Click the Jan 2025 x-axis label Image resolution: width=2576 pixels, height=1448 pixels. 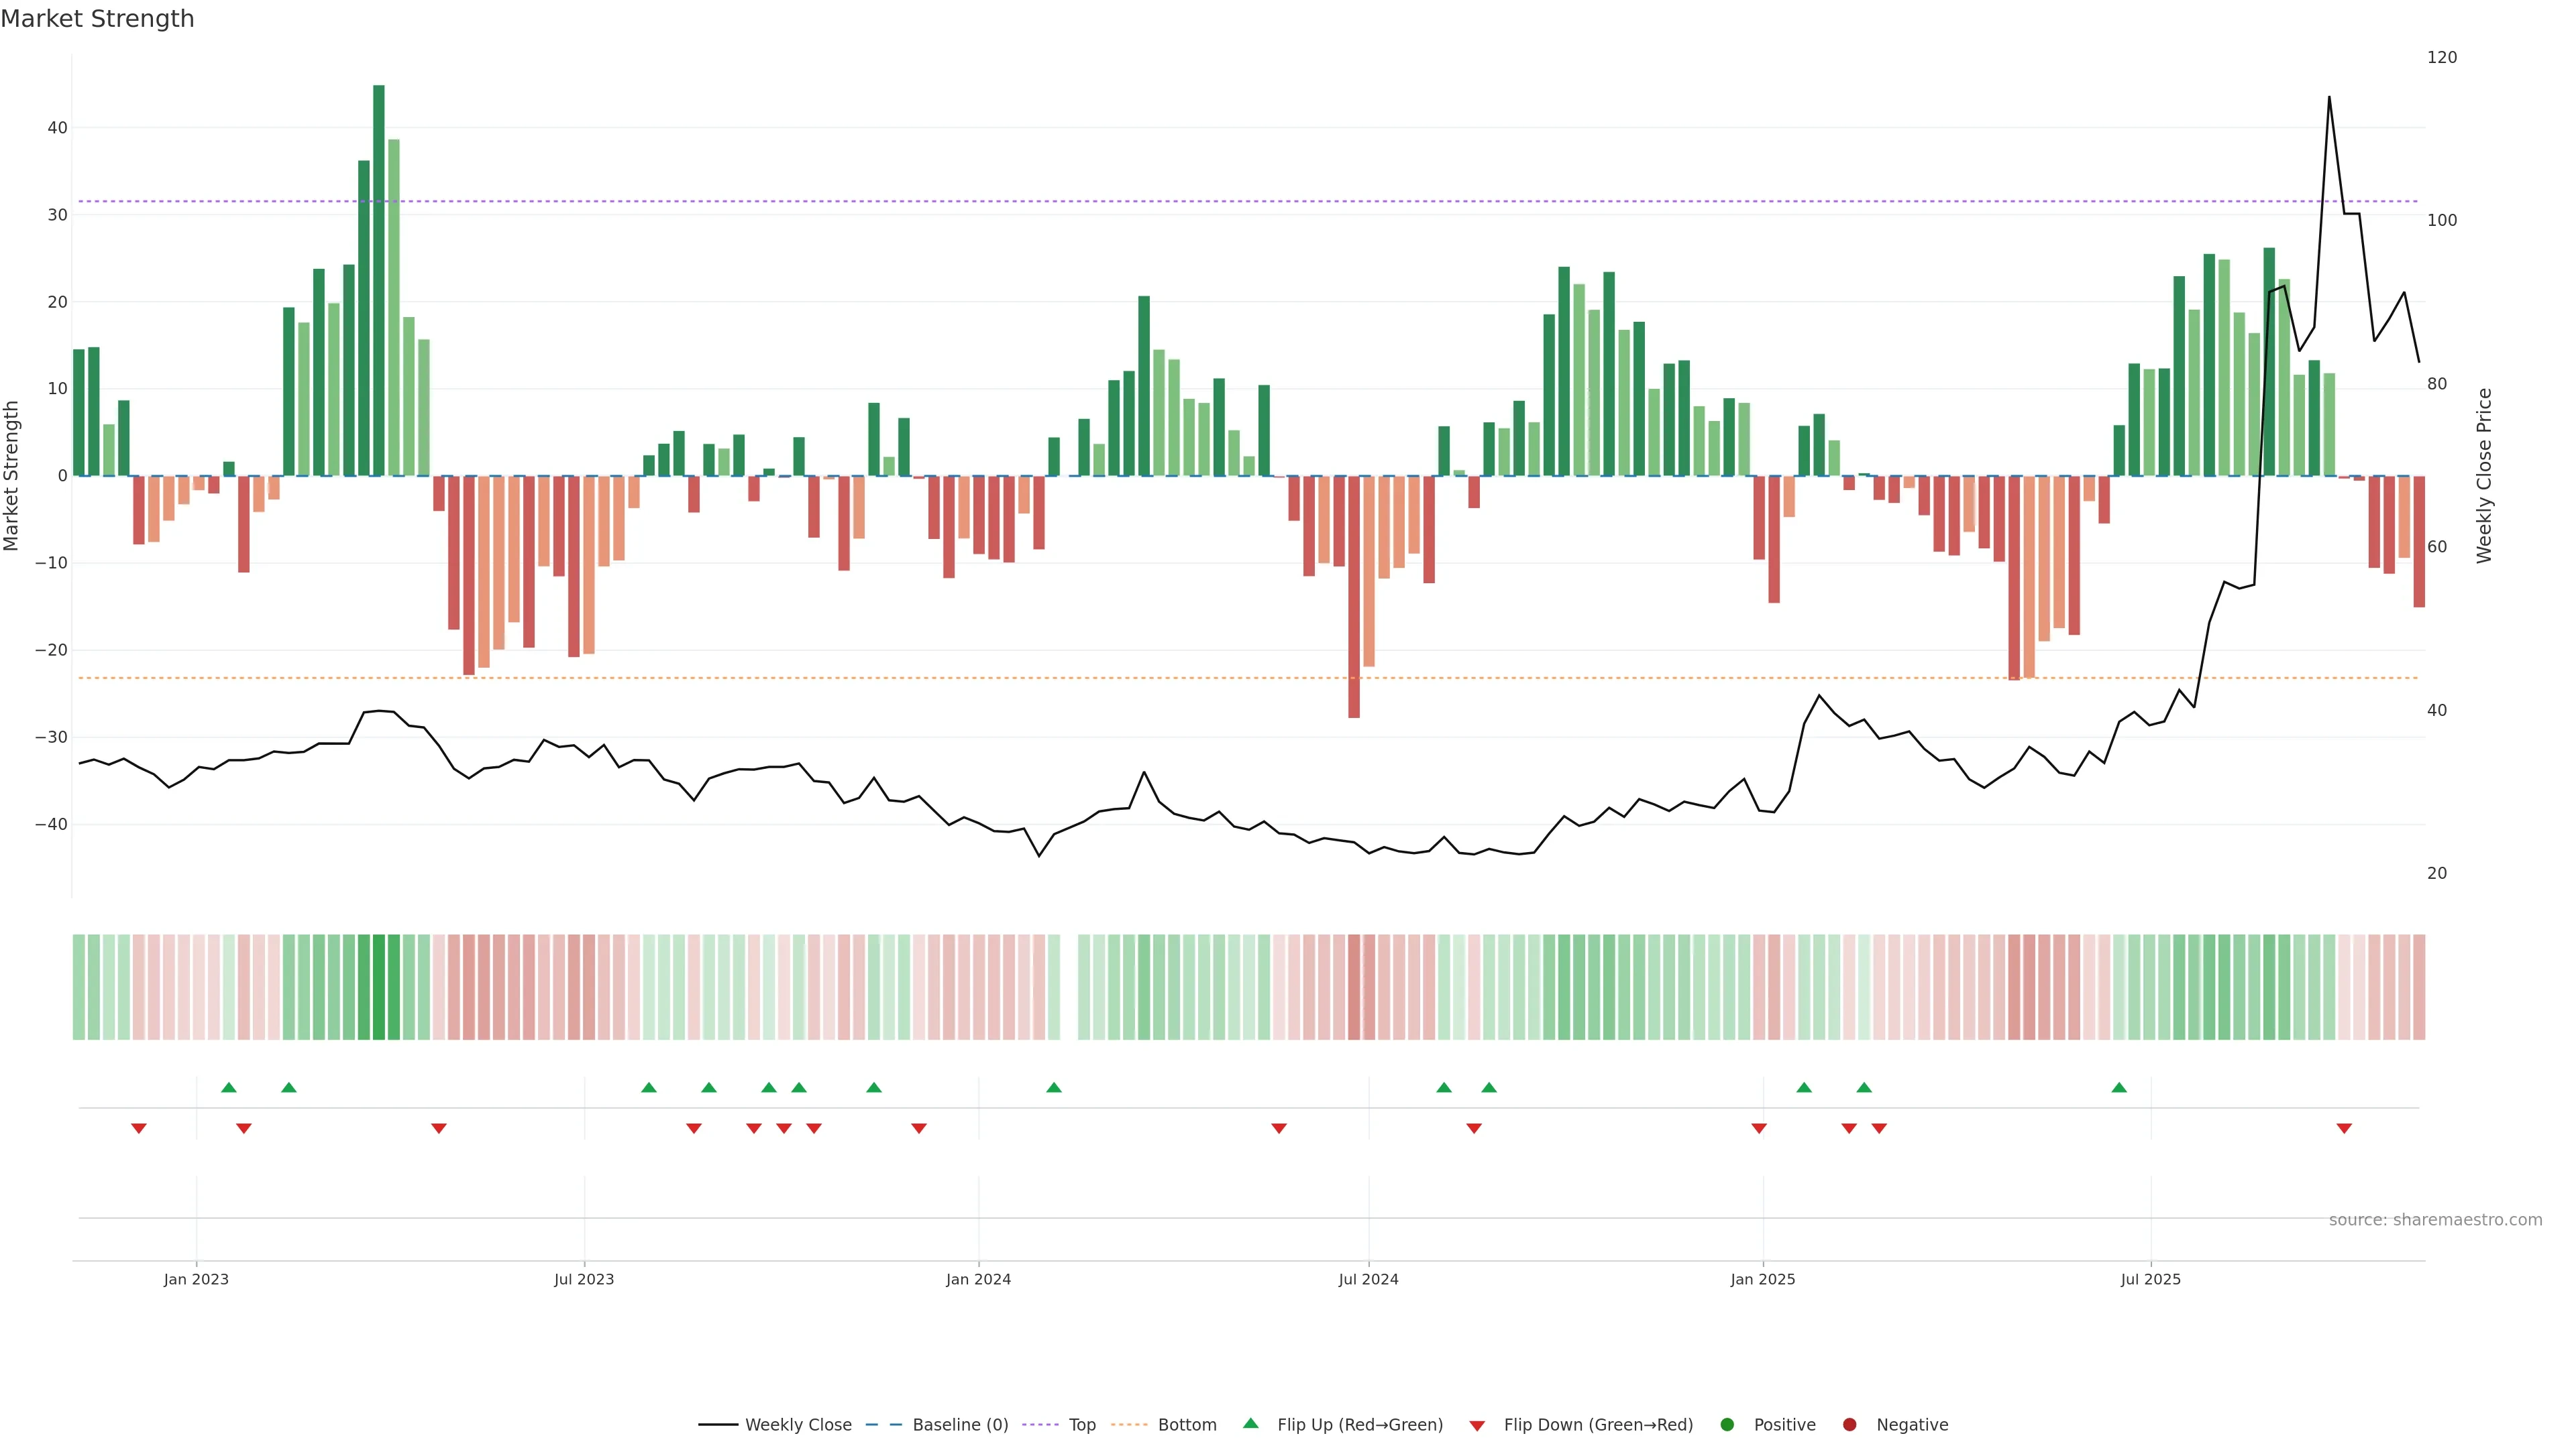[1763, 1279]
